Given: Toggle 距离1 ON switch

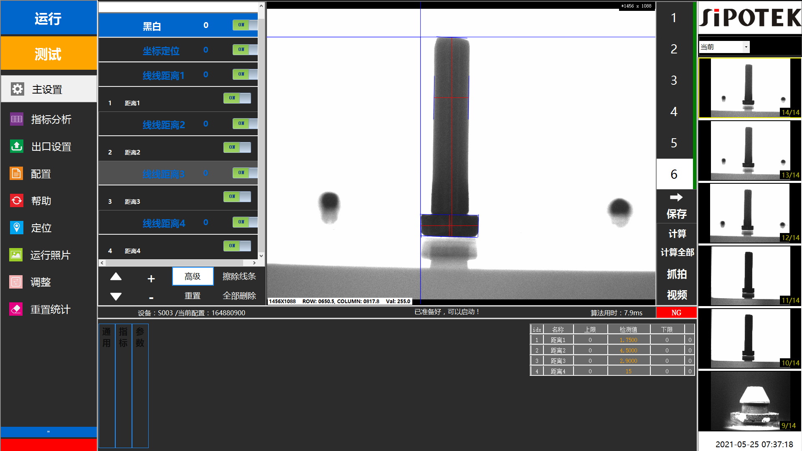Looking at the screenshot, I should coord(237,98).
